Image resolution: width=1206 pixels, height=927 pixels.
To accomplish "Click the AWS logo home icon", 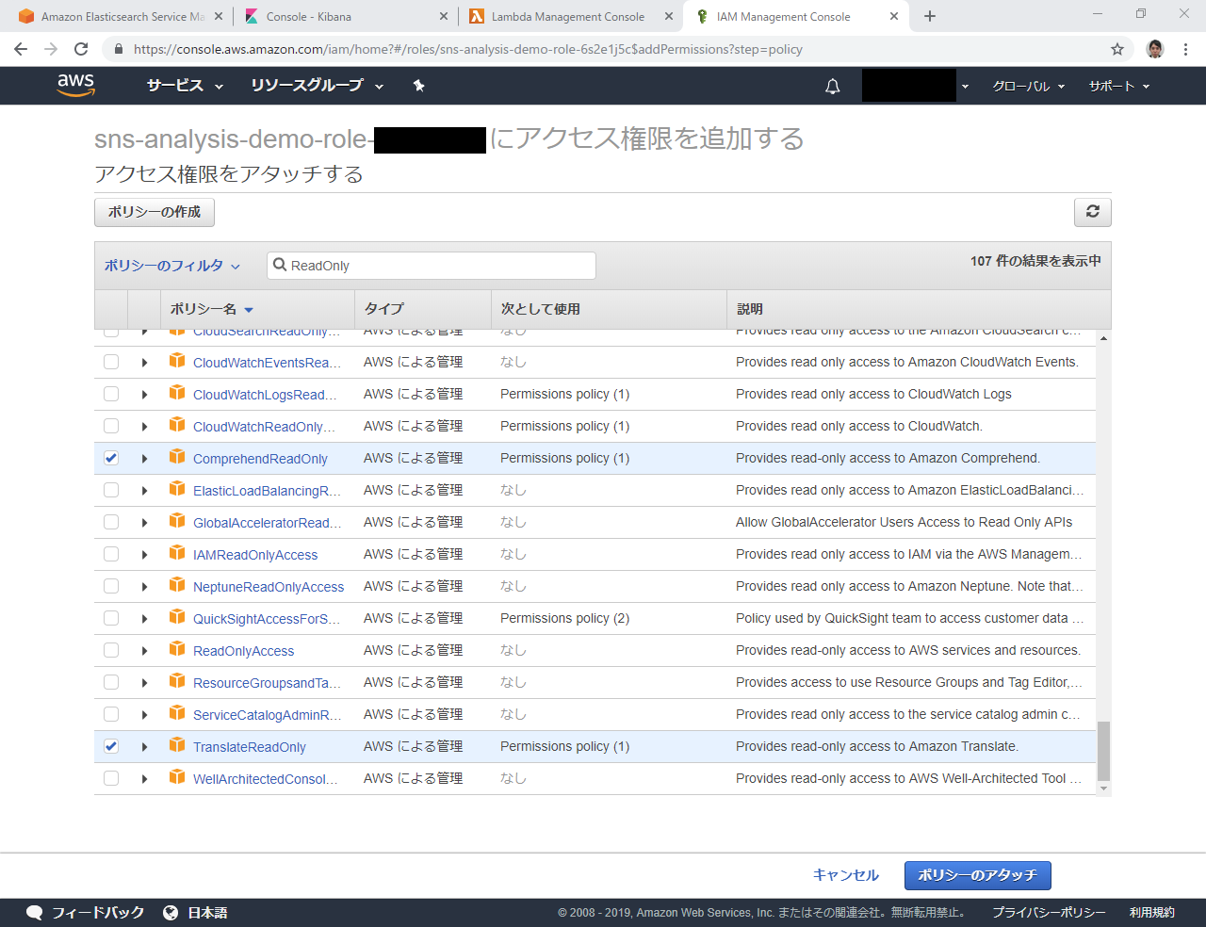I will [75, 85].
